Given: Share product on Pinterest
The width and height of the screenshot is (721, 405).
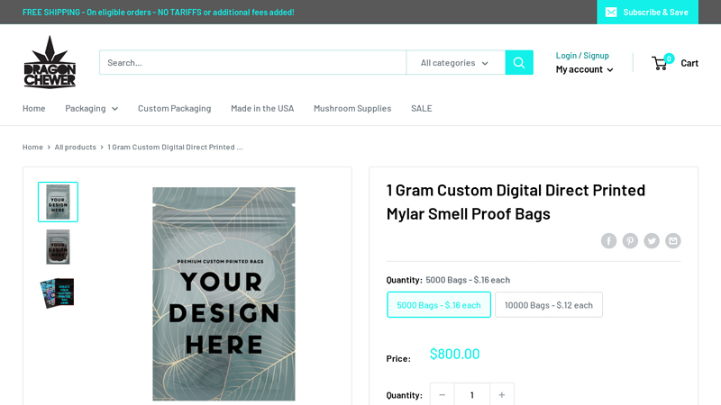Looking at the screenshot, I should pos(630,240).
